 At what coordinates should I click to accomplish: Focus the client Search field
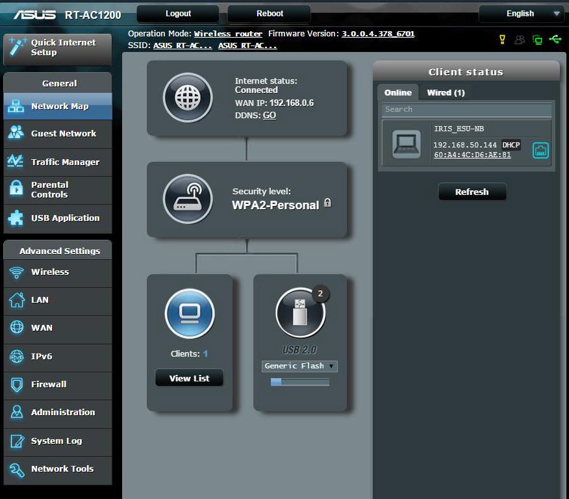point(466,109)
